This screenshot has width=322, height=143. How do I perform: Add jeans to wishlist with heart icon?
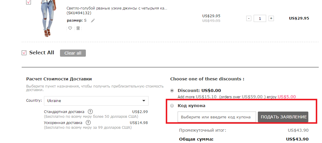coord(70,28)
